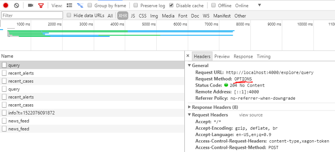Click view source link in Request Headers
The height and width of the screenshot is (152, 335).
point(251,115)
